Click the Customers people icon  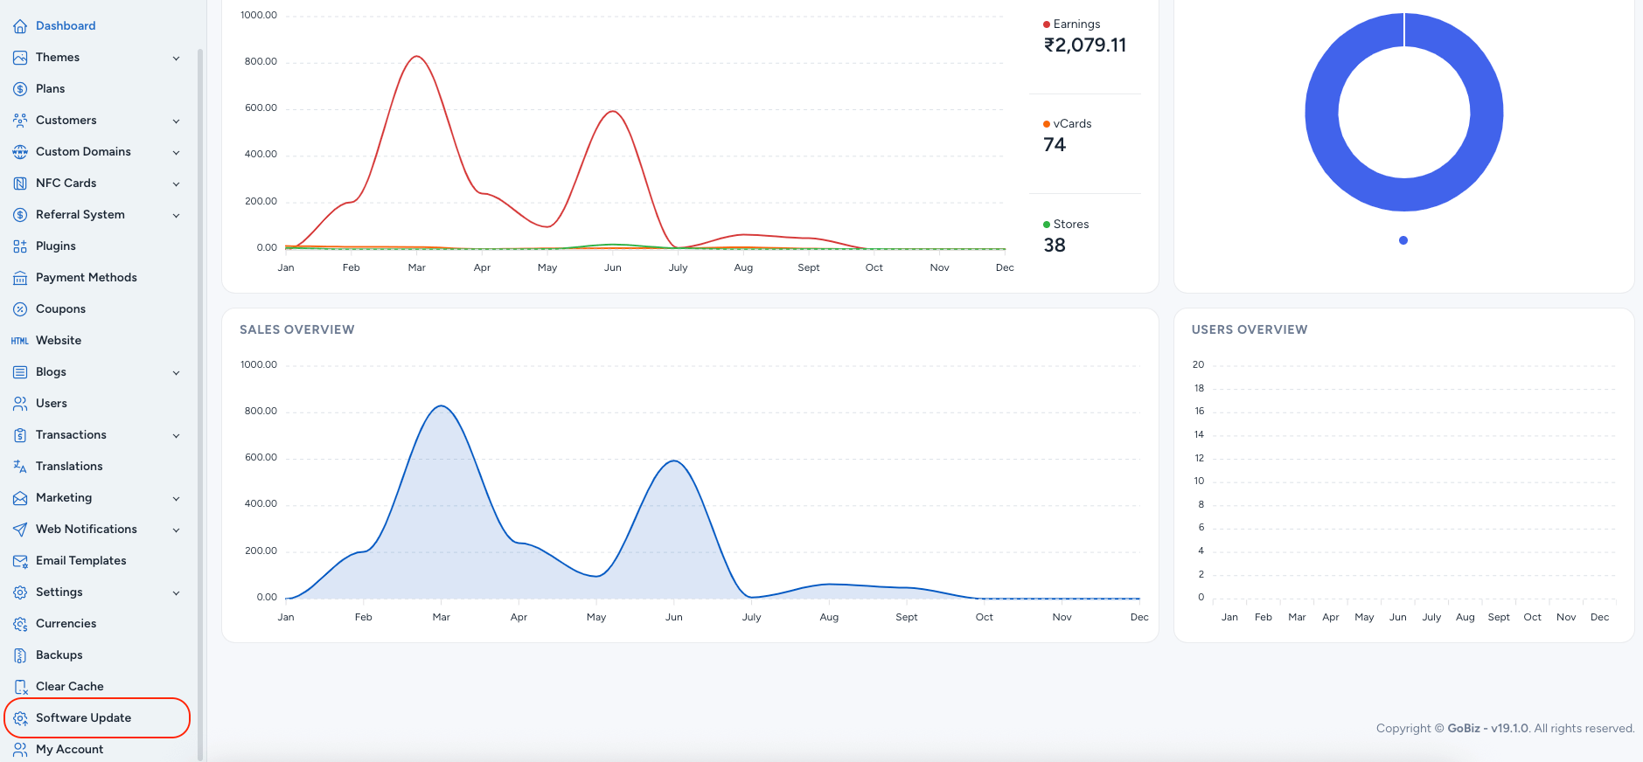click(20, 121)
